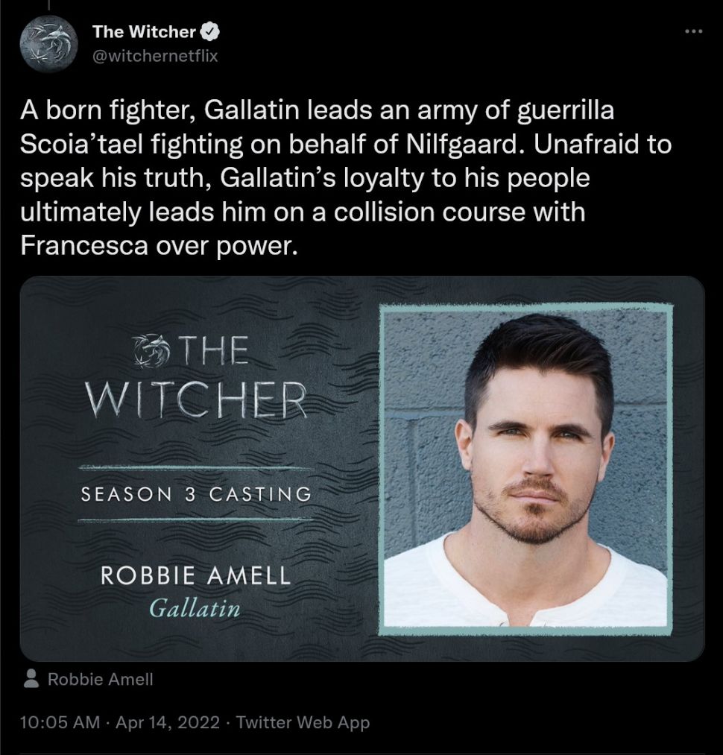The width and height of the screenshot is (723, 755).
Task: Click the ROBBIE AMELL name in the card
Action: tap(195, 576)
